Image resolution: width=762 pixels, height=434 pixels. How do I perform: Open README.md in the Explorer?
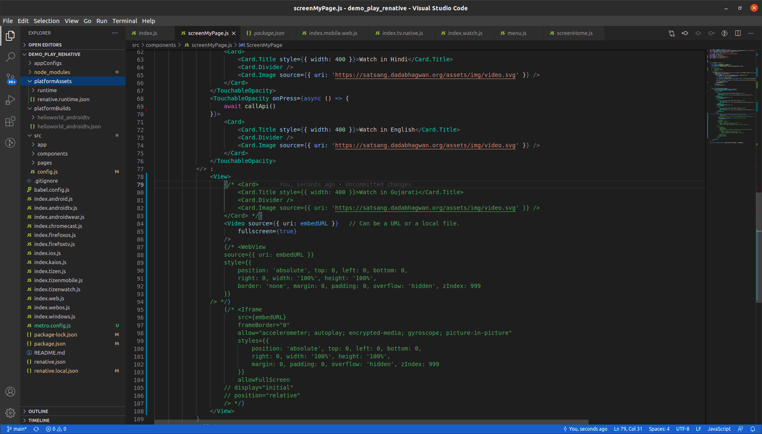click(73, 353)
